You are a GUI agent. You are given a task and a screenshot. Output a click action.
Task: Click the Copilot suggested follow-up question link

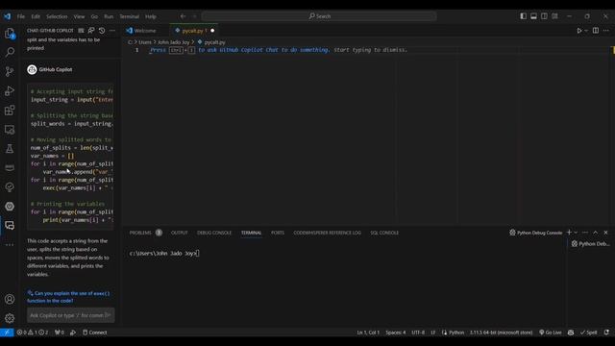pyautogui.click(x=68, y=297)
